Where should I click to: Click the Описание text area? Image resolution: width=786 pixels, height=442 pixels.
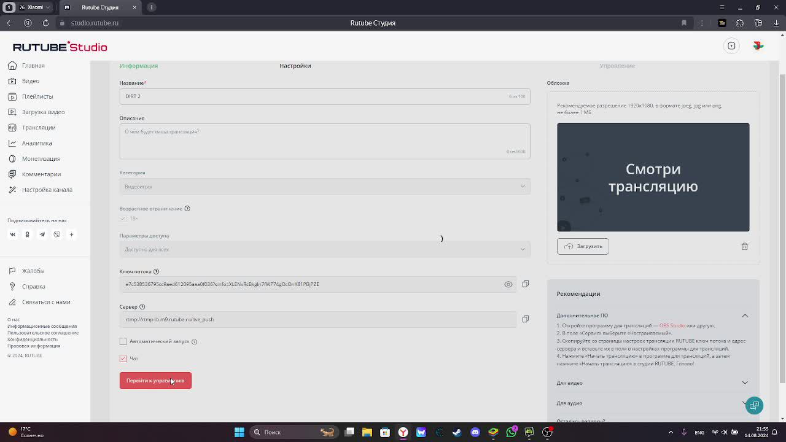tap(325, 141)
